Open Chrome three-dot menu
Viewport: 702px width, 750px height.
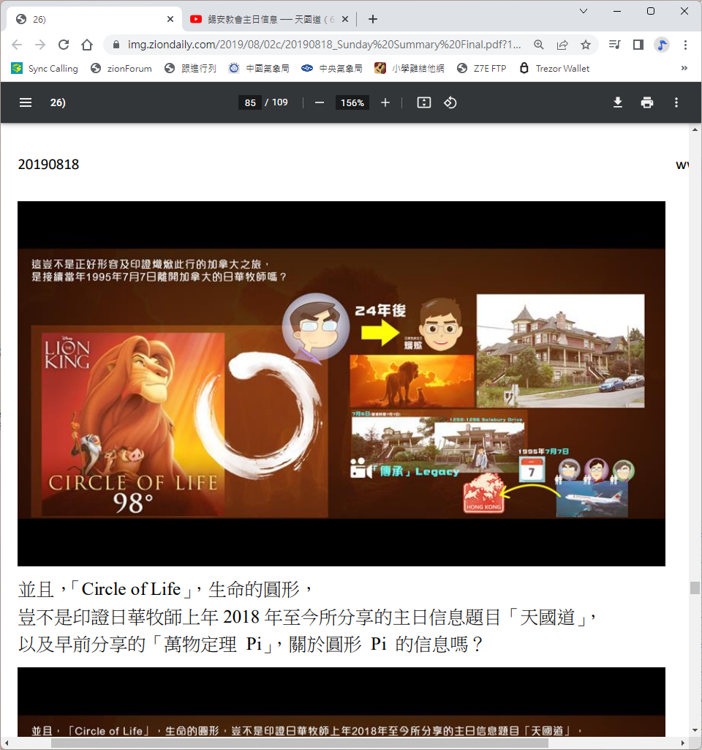point(685,45)
